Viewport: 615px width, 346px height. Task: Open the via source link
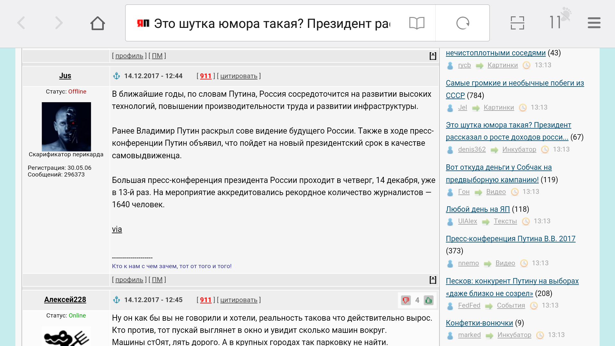coord(117,229)
